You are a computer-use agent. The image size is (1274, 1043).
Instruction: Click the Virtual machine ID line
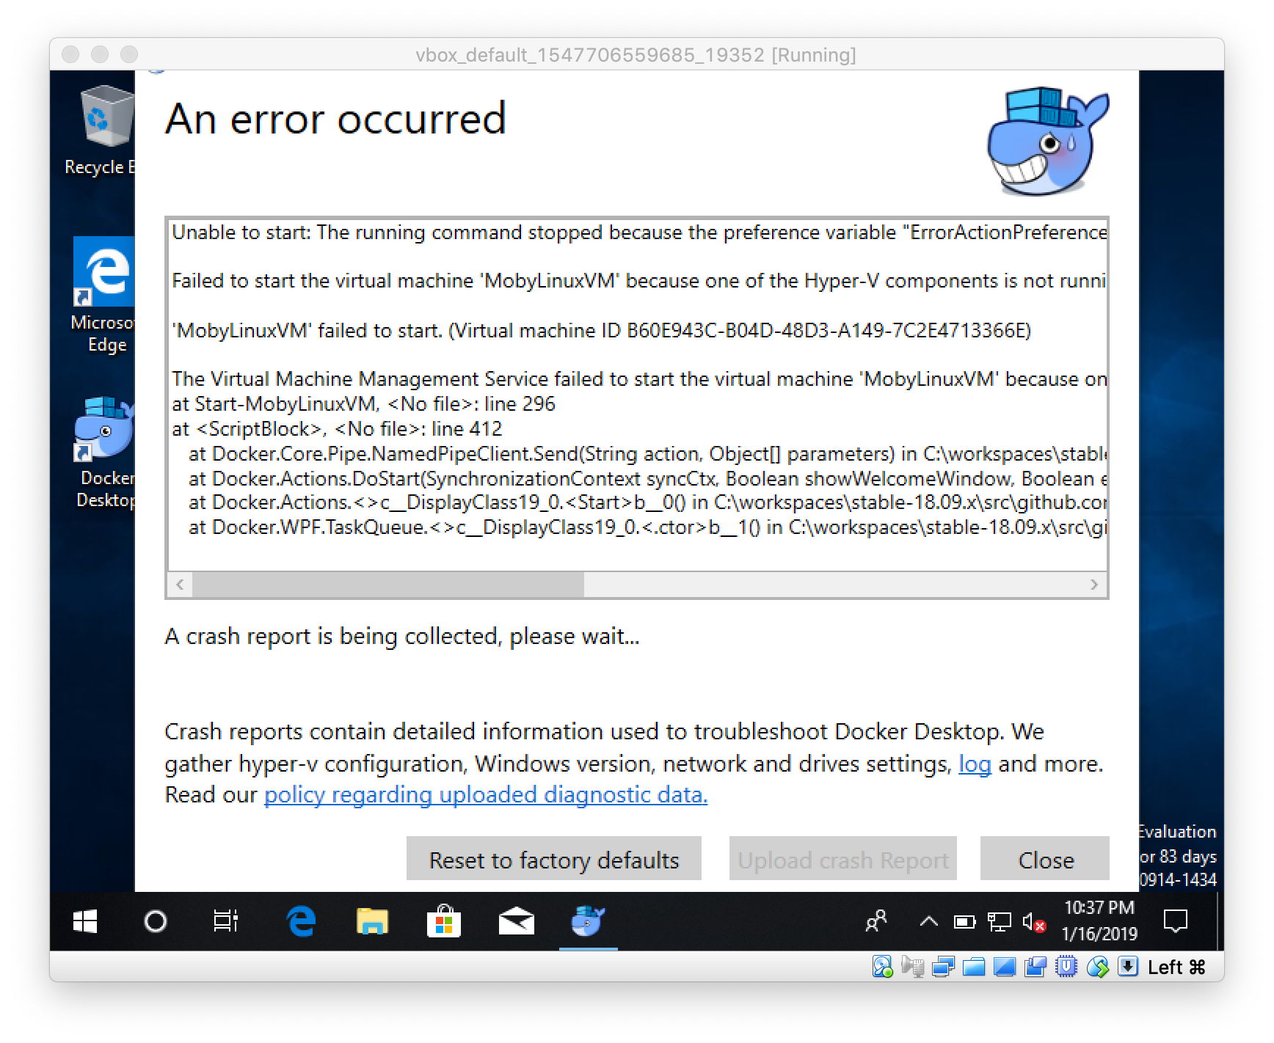coord(601,331)
